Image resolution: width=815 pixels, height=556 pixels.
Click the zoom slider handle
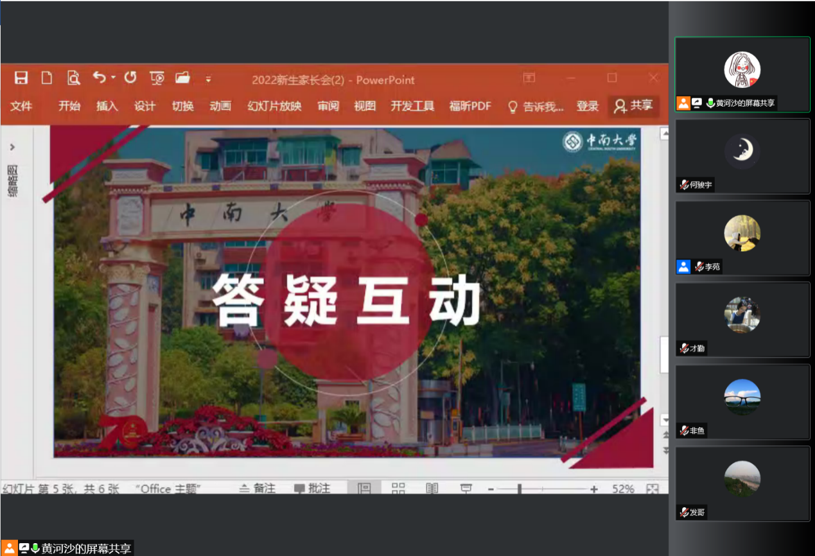point(520,489)
